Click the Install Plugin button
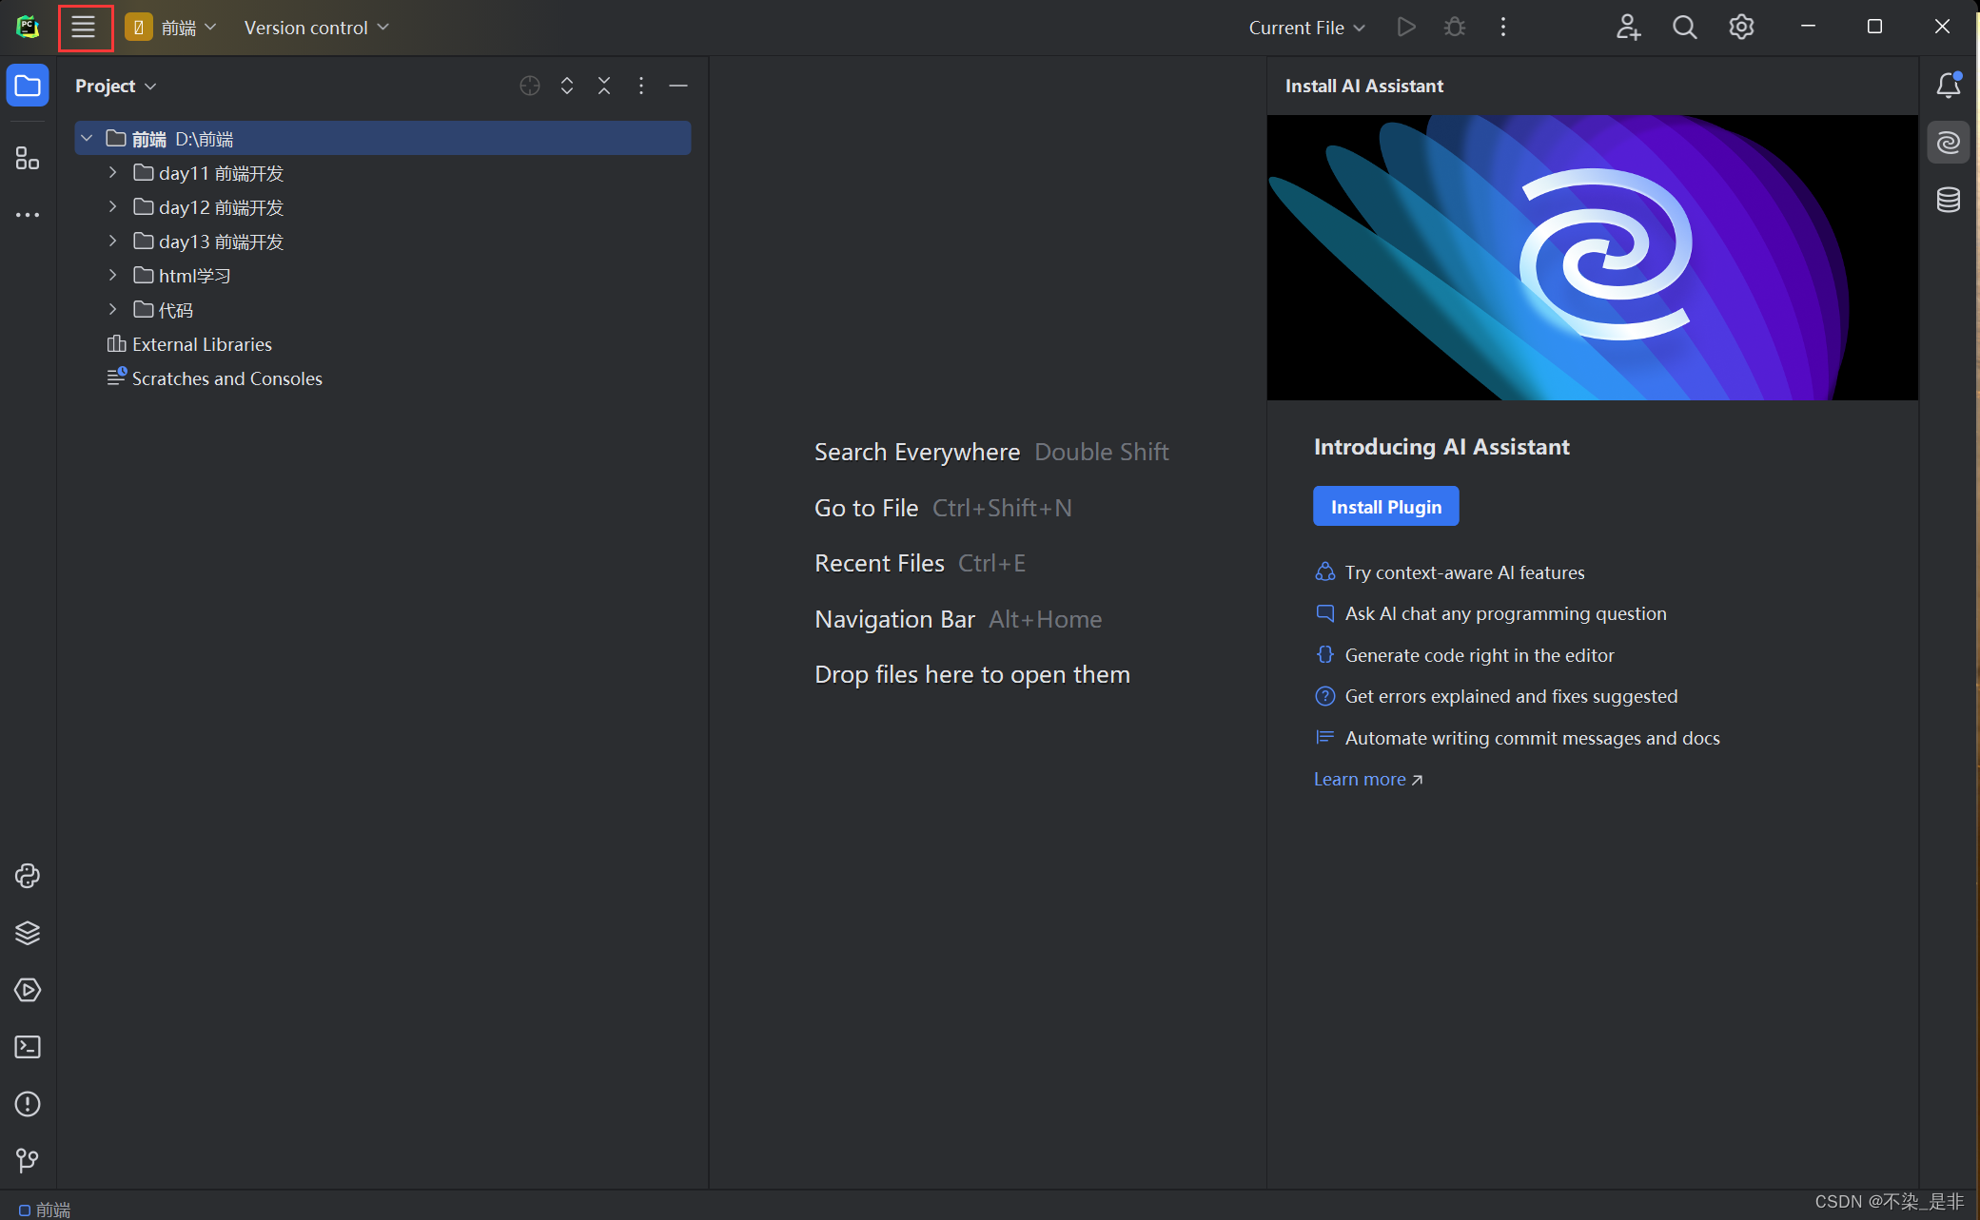 click(x=1385, y=507)
